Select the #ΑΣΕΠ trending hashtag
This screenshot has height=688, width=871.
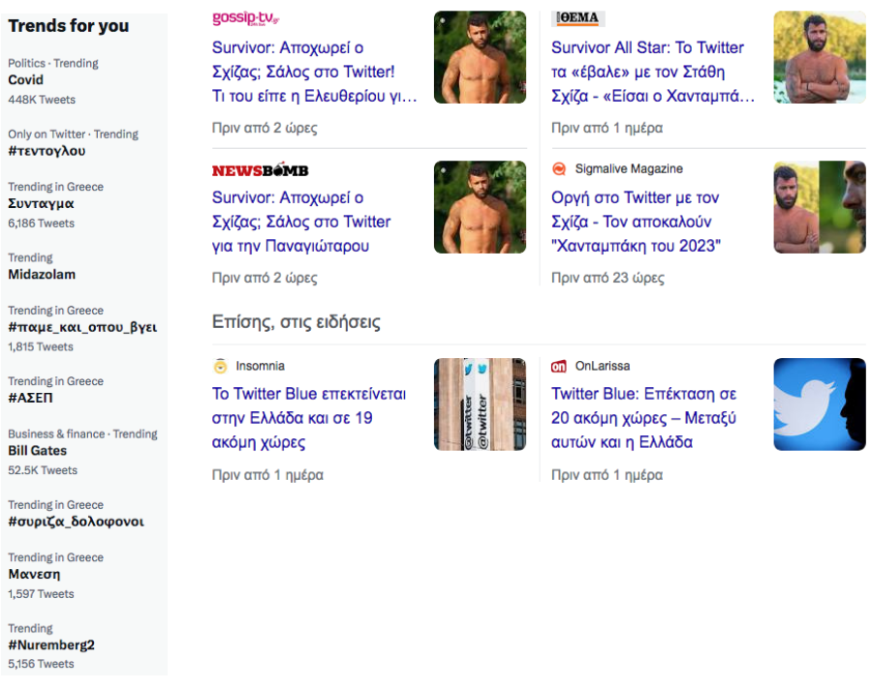31,398
